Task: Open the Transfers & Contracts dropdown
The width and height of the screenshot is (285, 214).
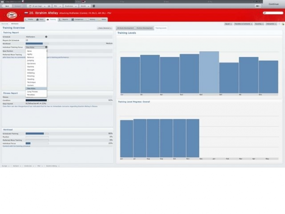Action: click(x=243, y=24)
